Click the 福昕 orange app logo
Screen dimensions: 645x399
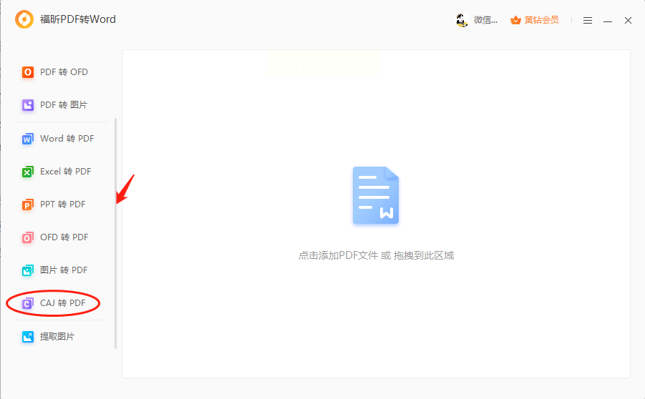click(x=24, y=19)
